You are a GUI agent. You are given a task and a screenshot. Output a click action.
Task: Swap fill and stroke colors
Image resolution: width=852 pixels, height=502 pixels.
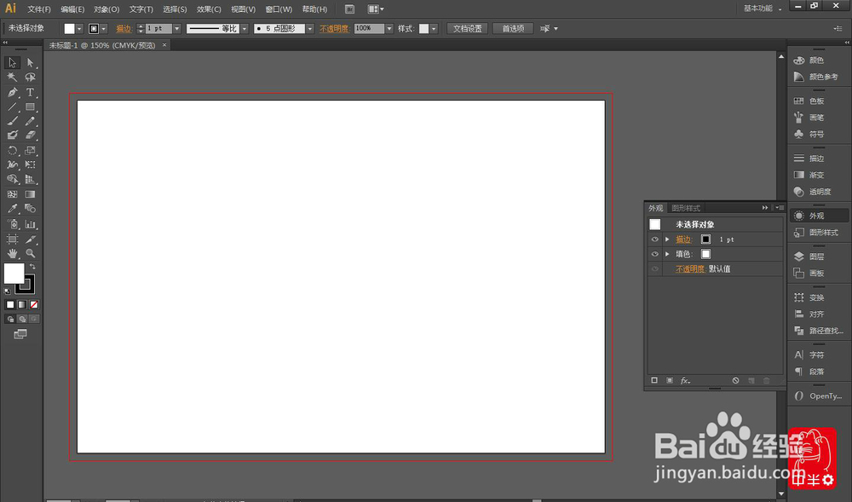pyautogui.click(x=32, y=266)
